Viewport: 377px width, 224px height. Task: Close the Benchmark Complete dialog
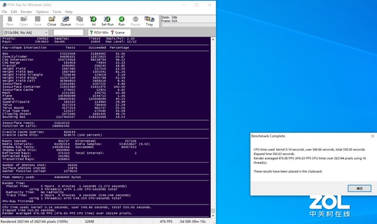pyautogui.click(x=372, y=136)
